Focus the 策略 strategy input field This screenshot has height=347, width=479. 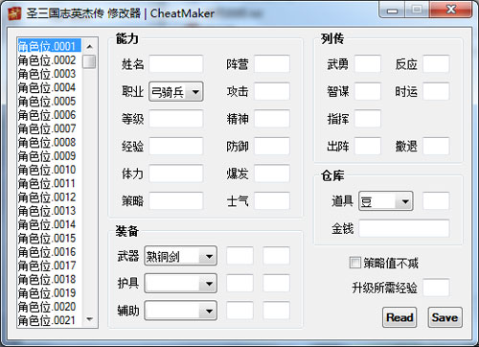click(x=176, y=201)
